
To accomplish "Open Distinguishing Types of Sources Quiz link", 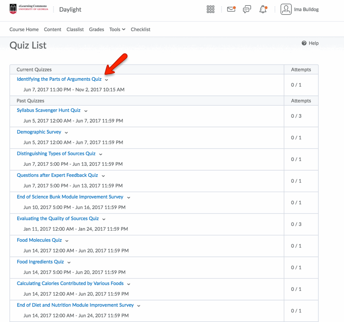I will 56,154.
